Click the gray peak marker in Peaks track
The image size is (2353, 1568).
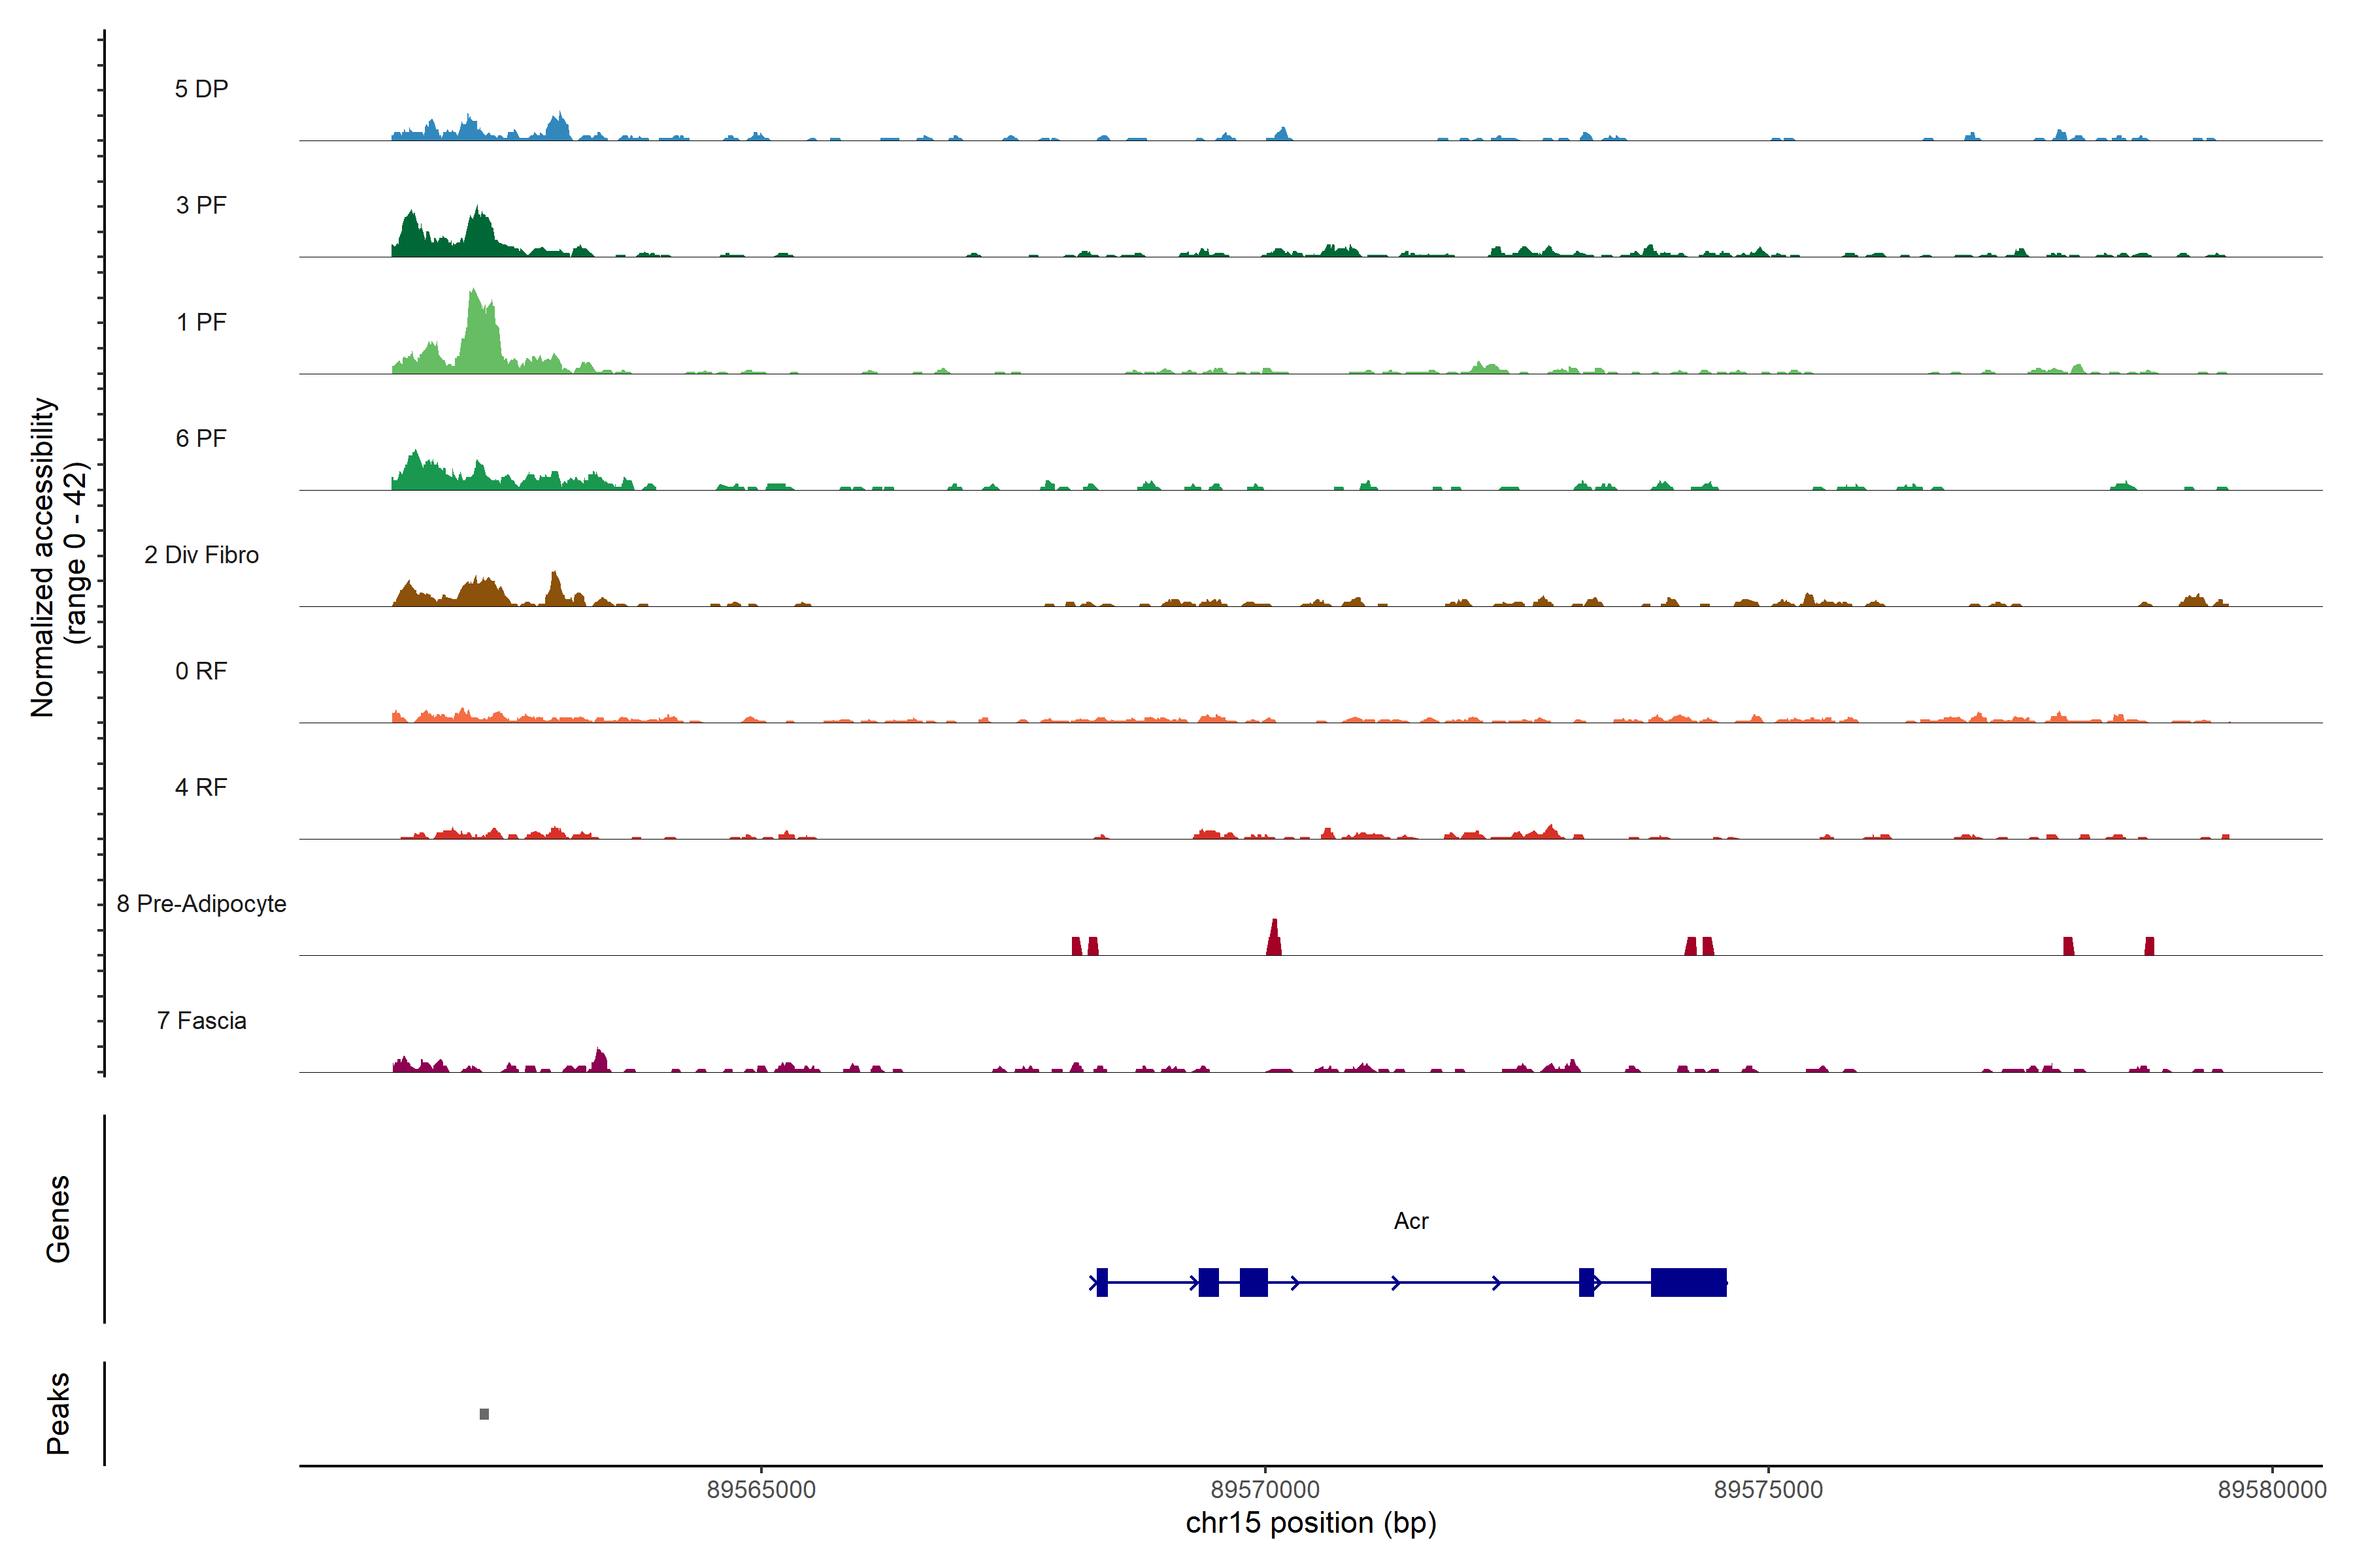pyautogui.click(x=484, y=1414)
